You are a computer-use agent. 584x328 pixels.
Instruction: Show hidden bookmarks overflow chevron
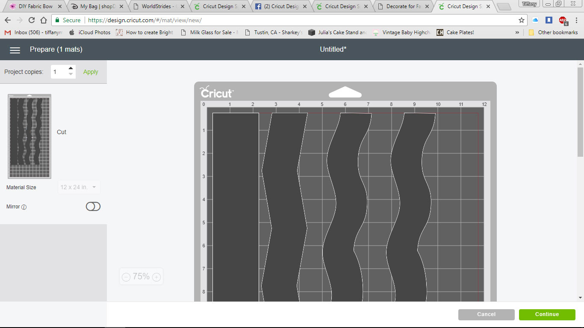click(x=517, y=32)
